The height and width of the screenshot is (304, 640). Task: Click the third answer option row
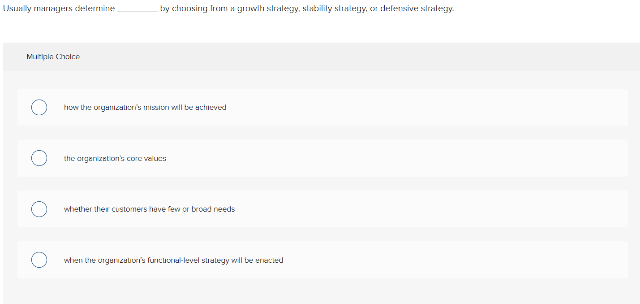314,209
